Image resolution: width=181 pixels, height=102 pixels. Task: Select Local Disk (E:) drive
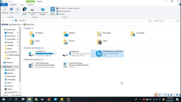point(76,54)
